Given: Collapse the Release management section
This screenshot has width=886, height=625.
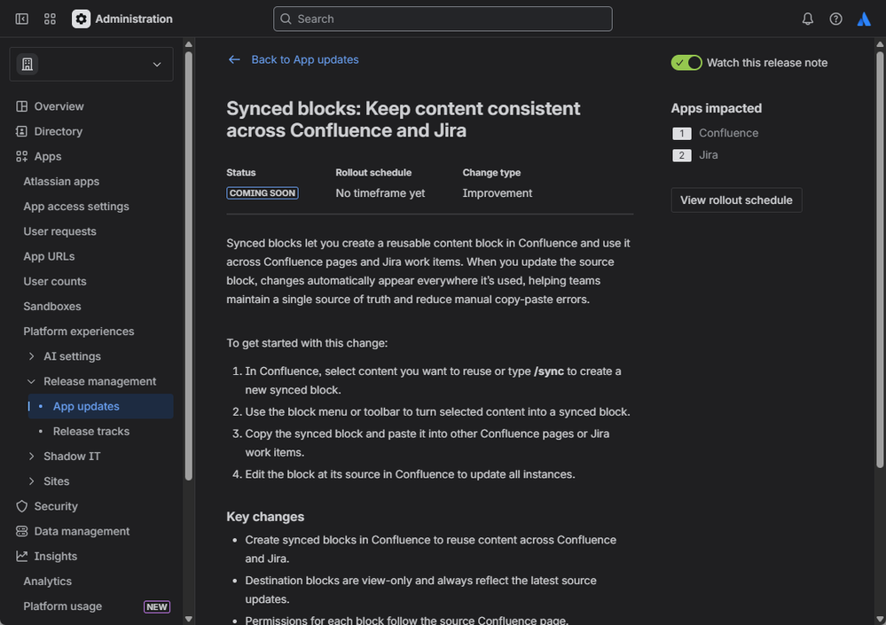Looking at the screenshot, I should [32, 381].
